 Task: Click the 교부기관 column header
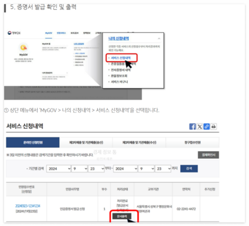(153, 189)
